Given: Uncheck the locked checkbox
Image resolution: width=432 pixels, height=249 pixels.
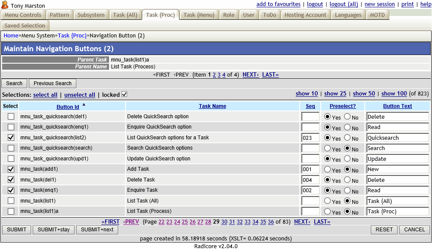Looking at the screenshot, I should point(124,94).
